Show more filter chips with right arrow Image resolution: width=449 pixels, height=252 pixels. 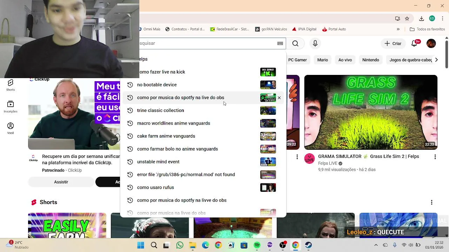click(436, 60)
